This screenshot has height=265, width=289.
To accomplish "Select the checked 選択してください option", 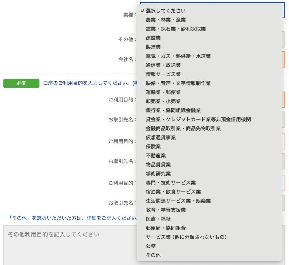I will pyautogui.click(x=164, y=10).
